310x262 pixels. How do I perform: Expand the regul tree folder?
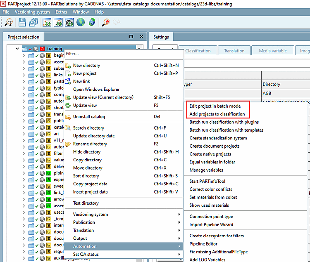24,252
